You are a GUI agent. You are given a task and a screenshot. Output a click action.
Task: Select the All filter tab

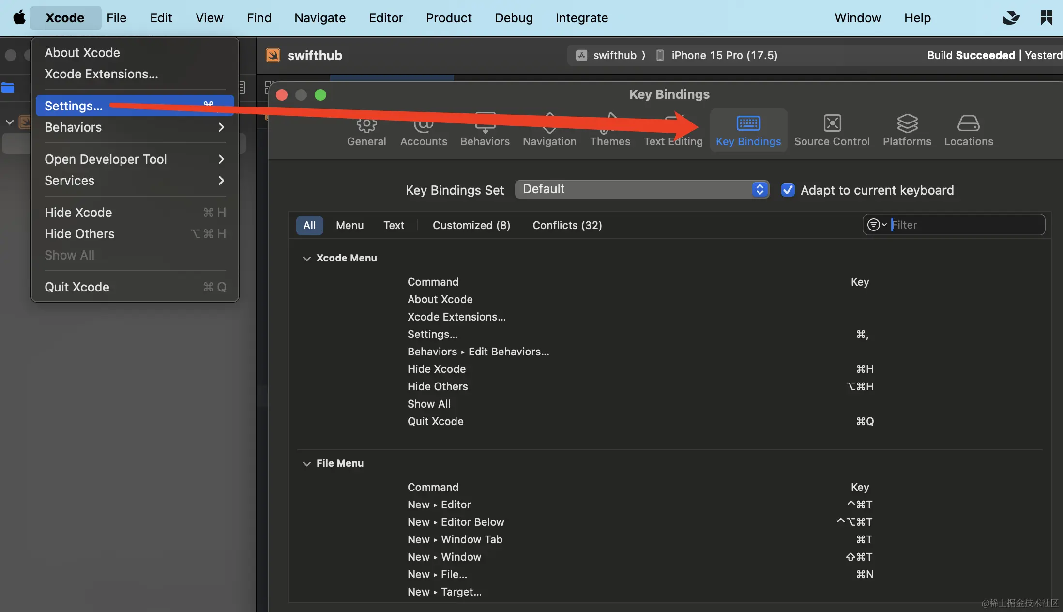[309, 225]
